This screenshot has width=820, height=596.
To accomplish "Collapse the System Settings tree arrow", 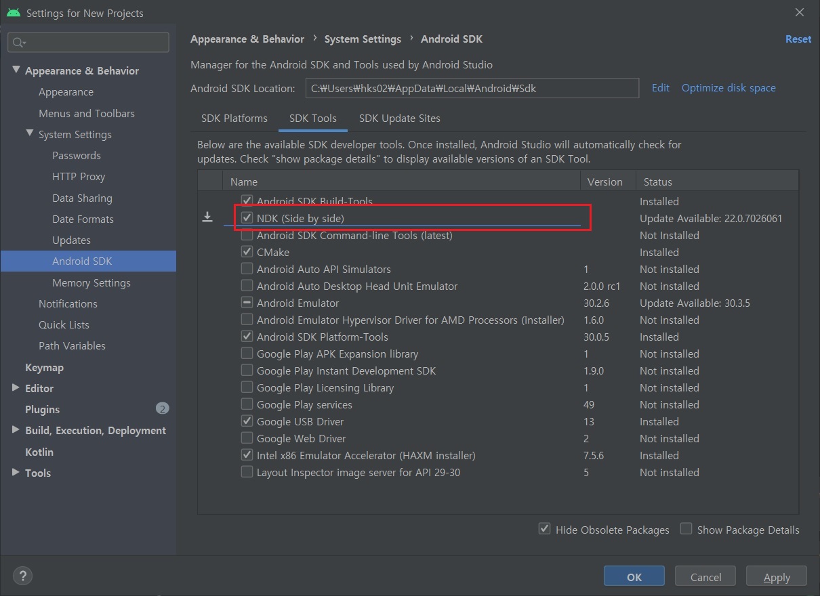I will pos(30,133).
